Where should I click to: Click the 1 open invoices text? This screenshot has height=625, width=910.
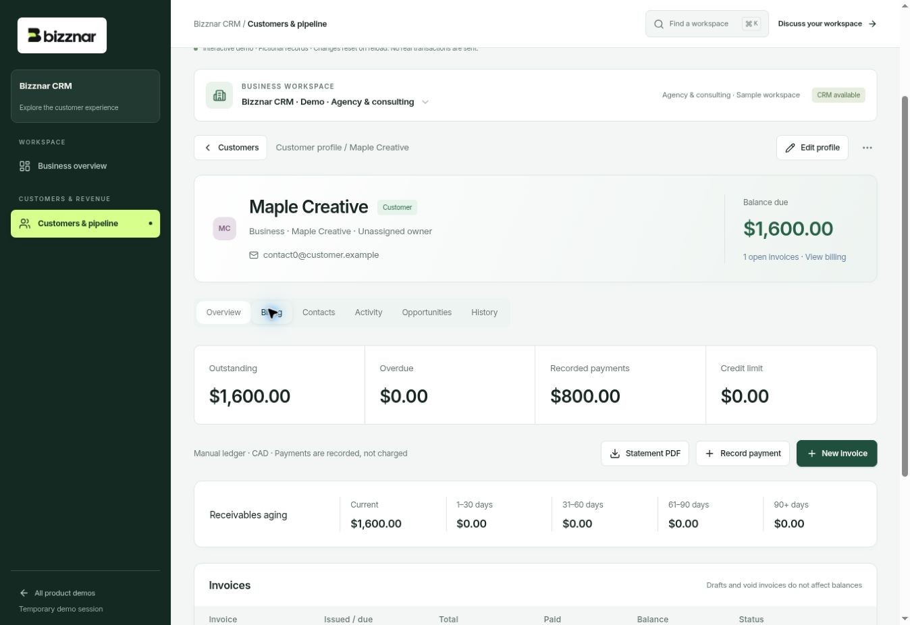[x=771, y=257]
